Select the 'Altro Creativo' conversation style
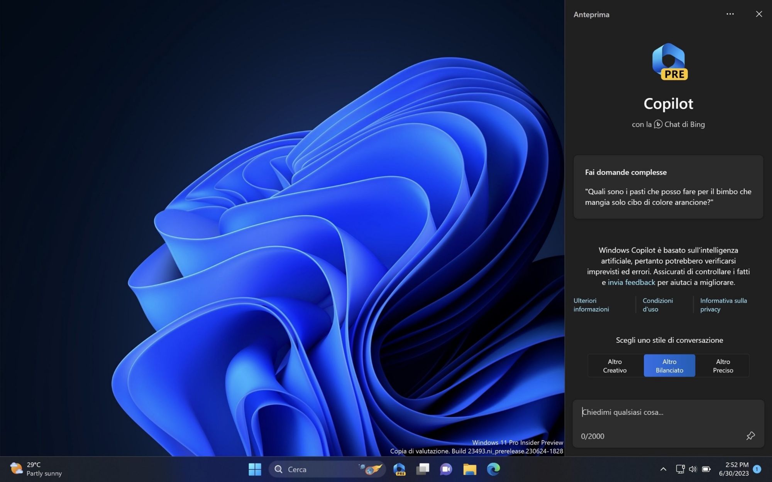The height and width of the screenshot is (482, 772). pyautogui.click(x=614, y=366)
